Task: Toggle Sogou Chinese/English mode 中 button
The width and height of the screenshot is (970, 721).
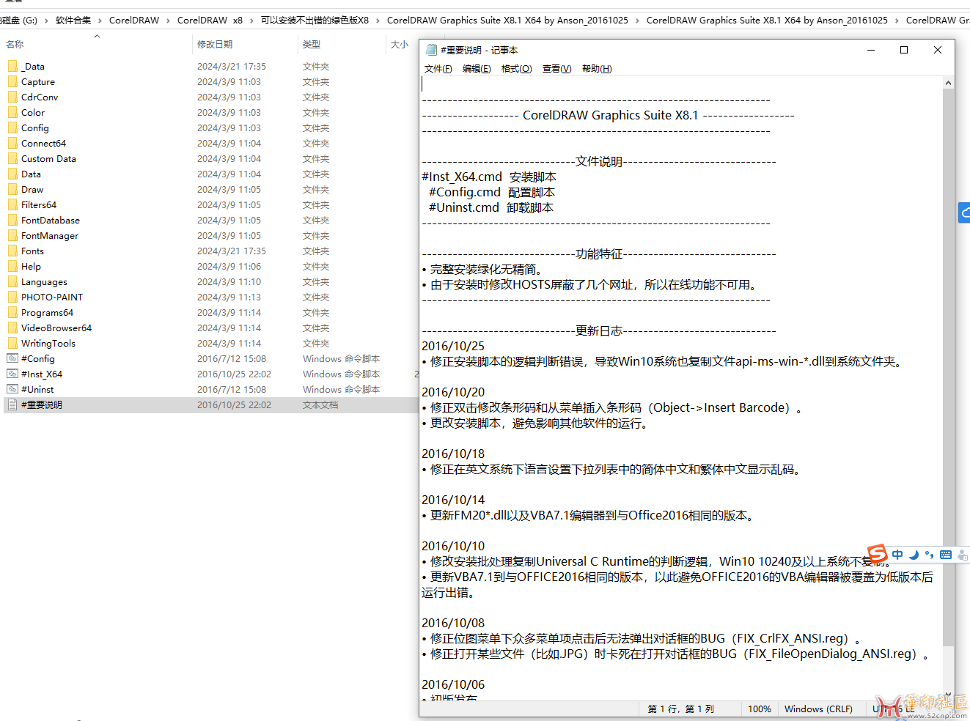Action: [897, 555]
